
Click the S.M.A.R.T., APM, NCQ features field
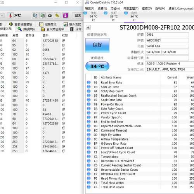point(170,69)
